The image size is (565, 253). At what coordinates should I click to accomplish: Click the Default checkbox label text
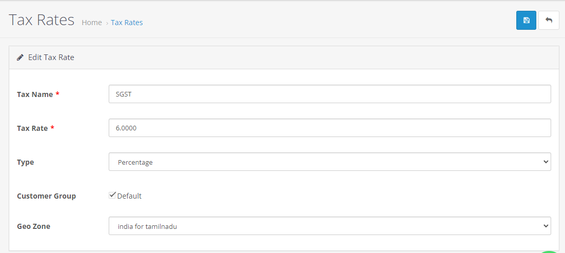[129, 196]
